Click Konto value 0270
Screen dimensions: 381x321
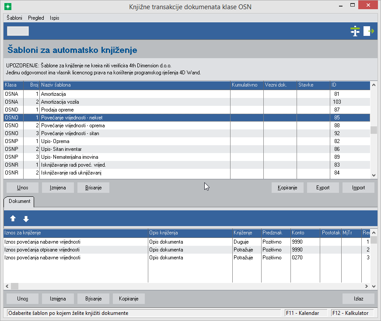[297, 258]
